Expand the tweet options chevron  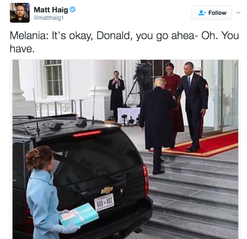[x=238, y=12]
